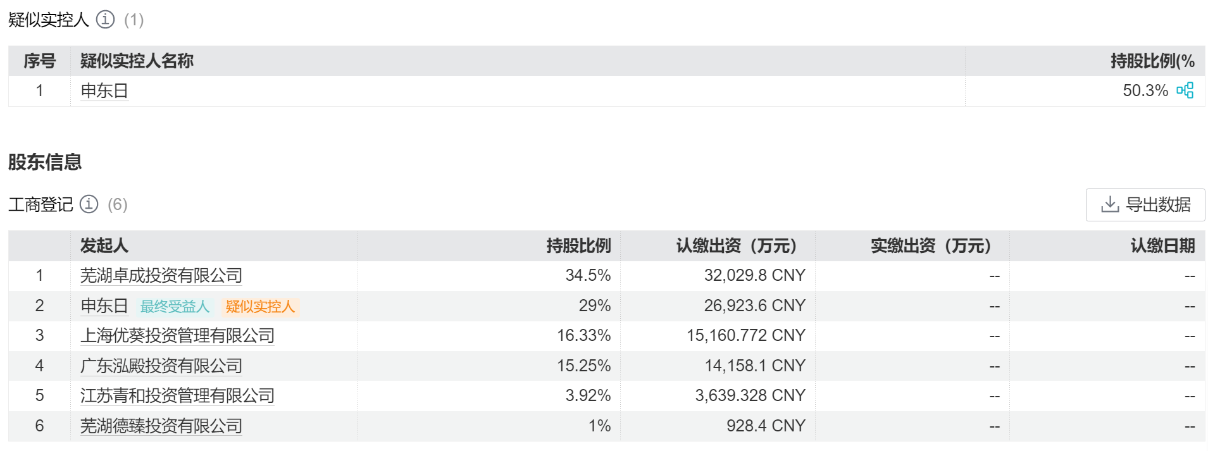Open 芜湖德臻投资有限公司 link
Viewport: 1208px width, 451px height.
(161, 426)
